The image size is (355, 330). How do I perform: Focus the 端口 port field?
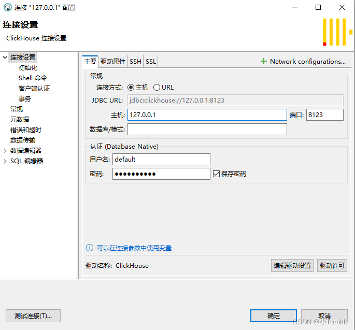click(x=324, y=115)
